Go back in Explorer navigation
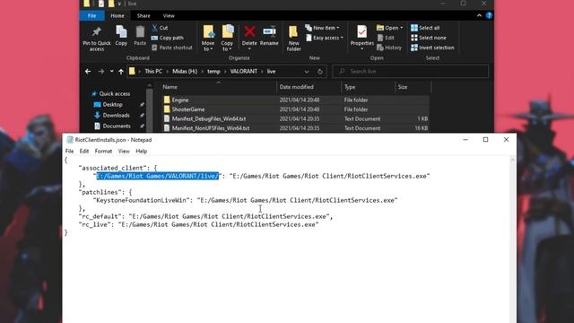The width and height of the screenshot is (574, 323). pyautogui.click(x=88, y=72)
